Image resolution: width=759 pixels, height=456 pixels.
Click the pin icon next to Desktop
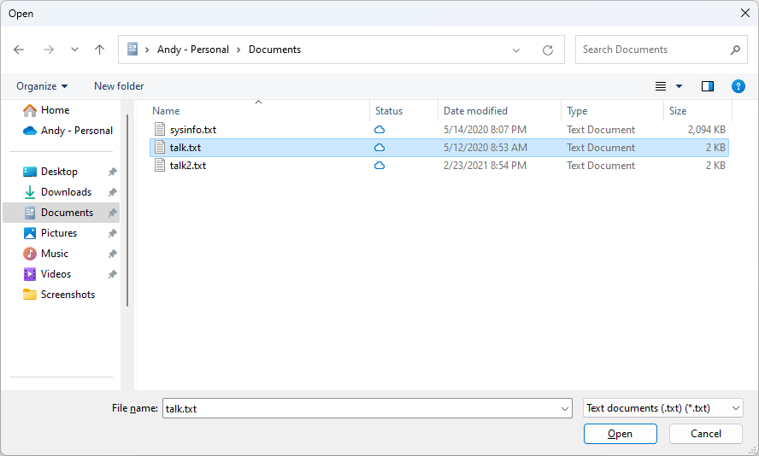112,172
